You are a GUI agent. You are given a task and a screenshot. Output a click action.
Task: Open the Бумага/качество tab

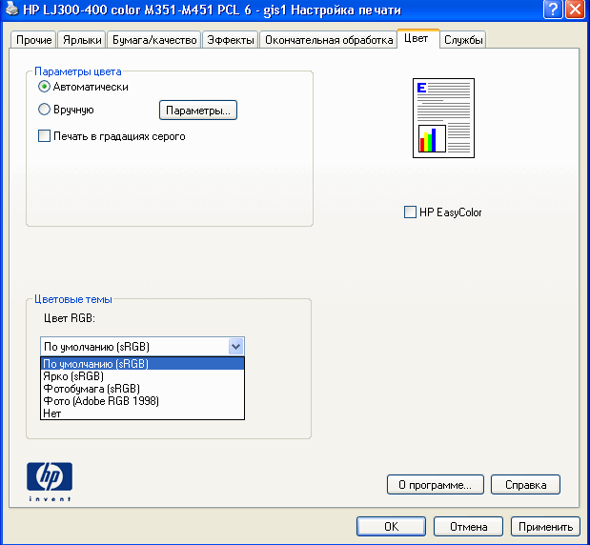pos(154,40)
